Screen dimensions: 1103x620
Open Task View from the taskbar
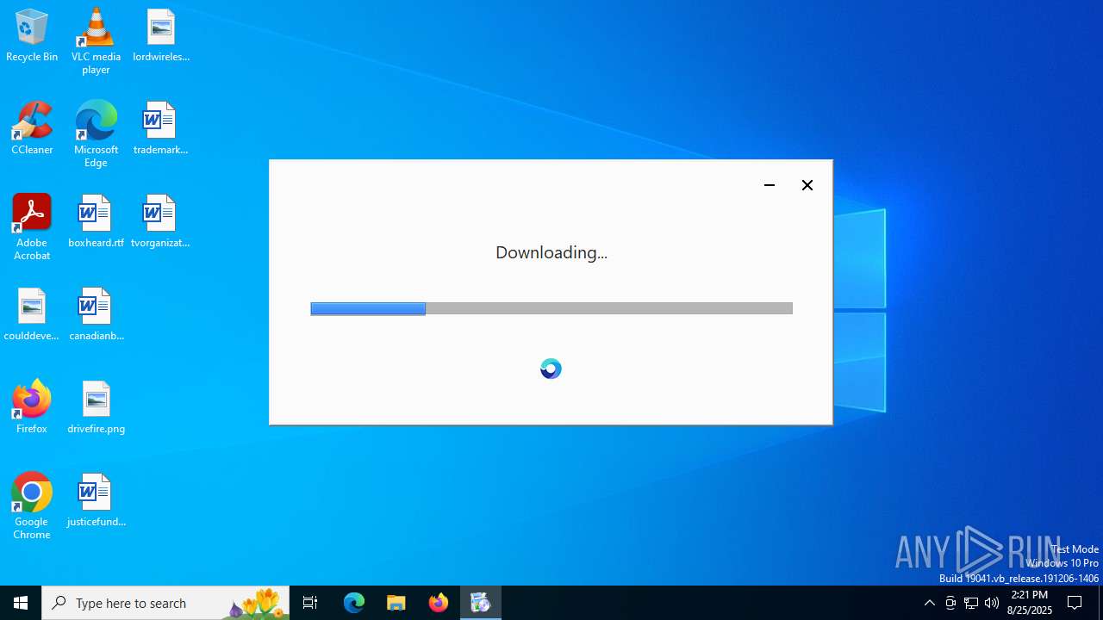click(310, 603)
